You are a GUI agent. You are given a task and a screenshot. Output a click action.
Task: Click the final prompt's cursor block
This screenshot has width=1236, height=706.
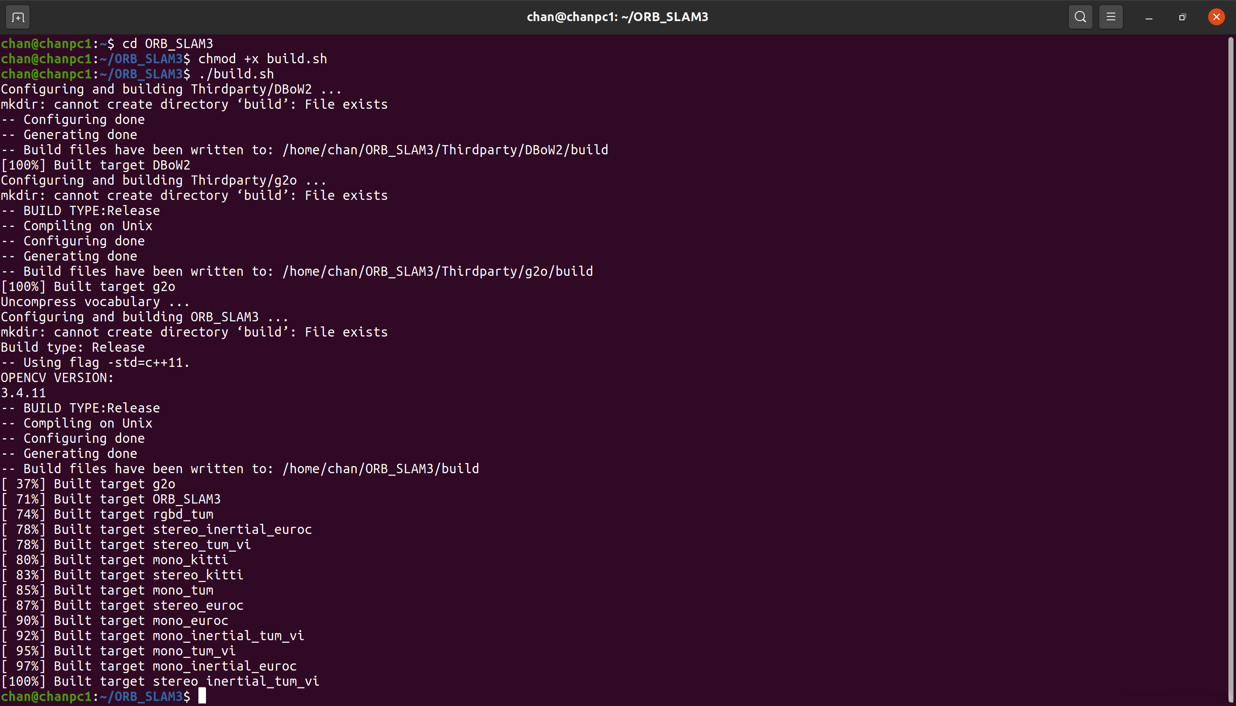tap(202, 696)
